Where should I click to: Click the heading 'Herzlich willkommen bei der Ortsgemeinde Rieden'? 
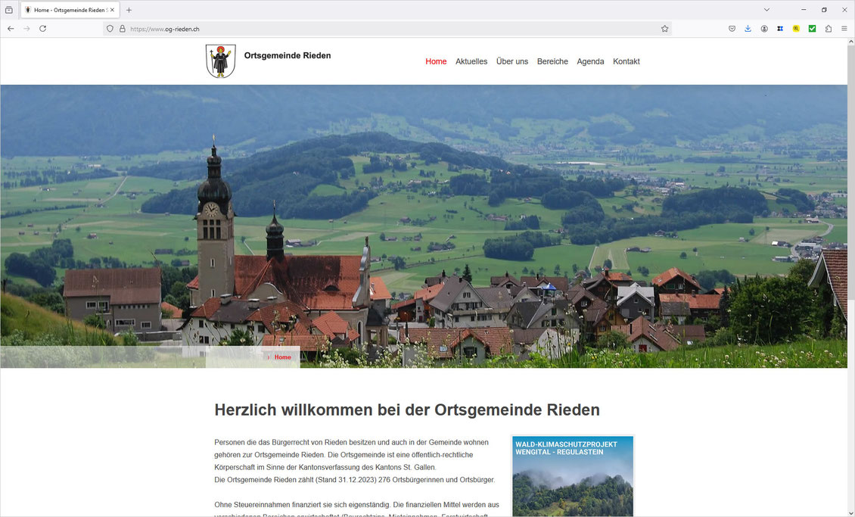[407, 410]
